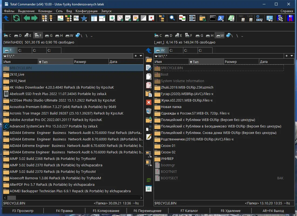Launch the PowerShell icon in toolbar

click(x=221, y=18)
